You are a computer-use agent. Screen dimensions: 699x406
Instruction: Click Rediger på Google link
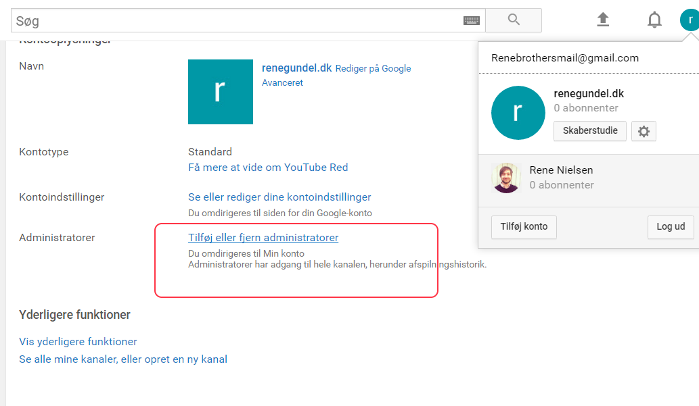pyautogui.click(x=373, y=68)
